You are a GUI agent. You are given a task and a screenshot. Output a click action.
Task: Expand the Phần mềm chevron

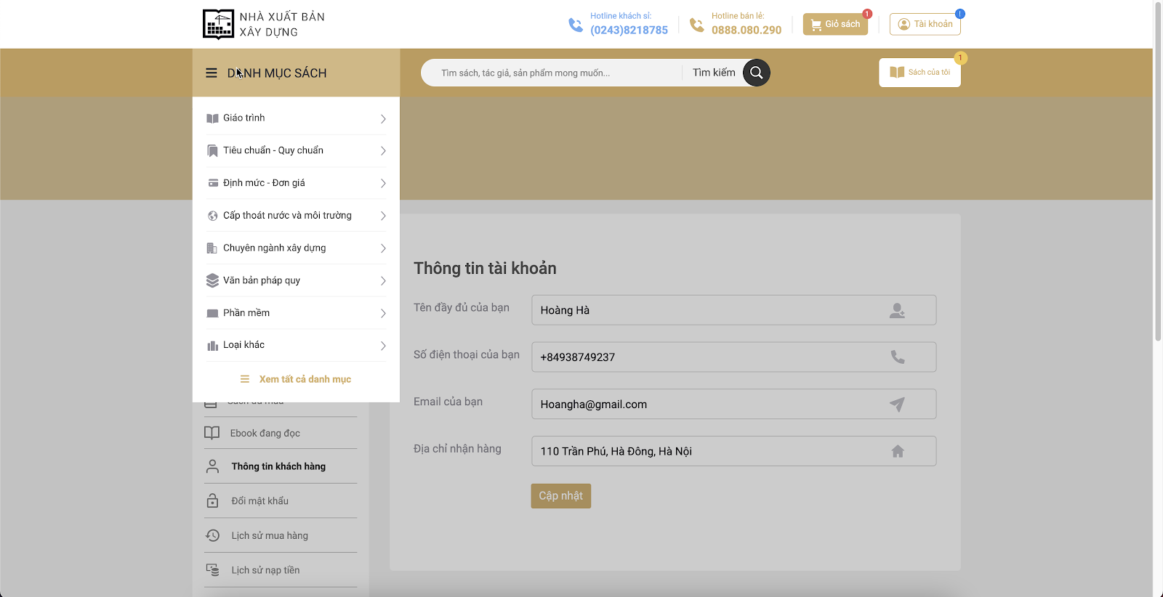[383, 314]
